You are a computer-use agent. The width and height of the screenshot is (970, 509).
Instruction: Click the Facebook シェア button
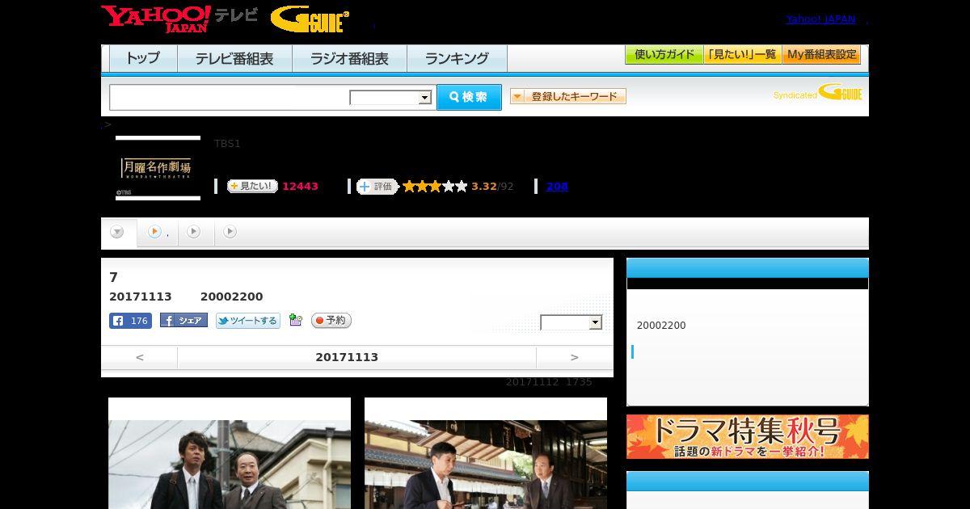click(x=183, y=321)
